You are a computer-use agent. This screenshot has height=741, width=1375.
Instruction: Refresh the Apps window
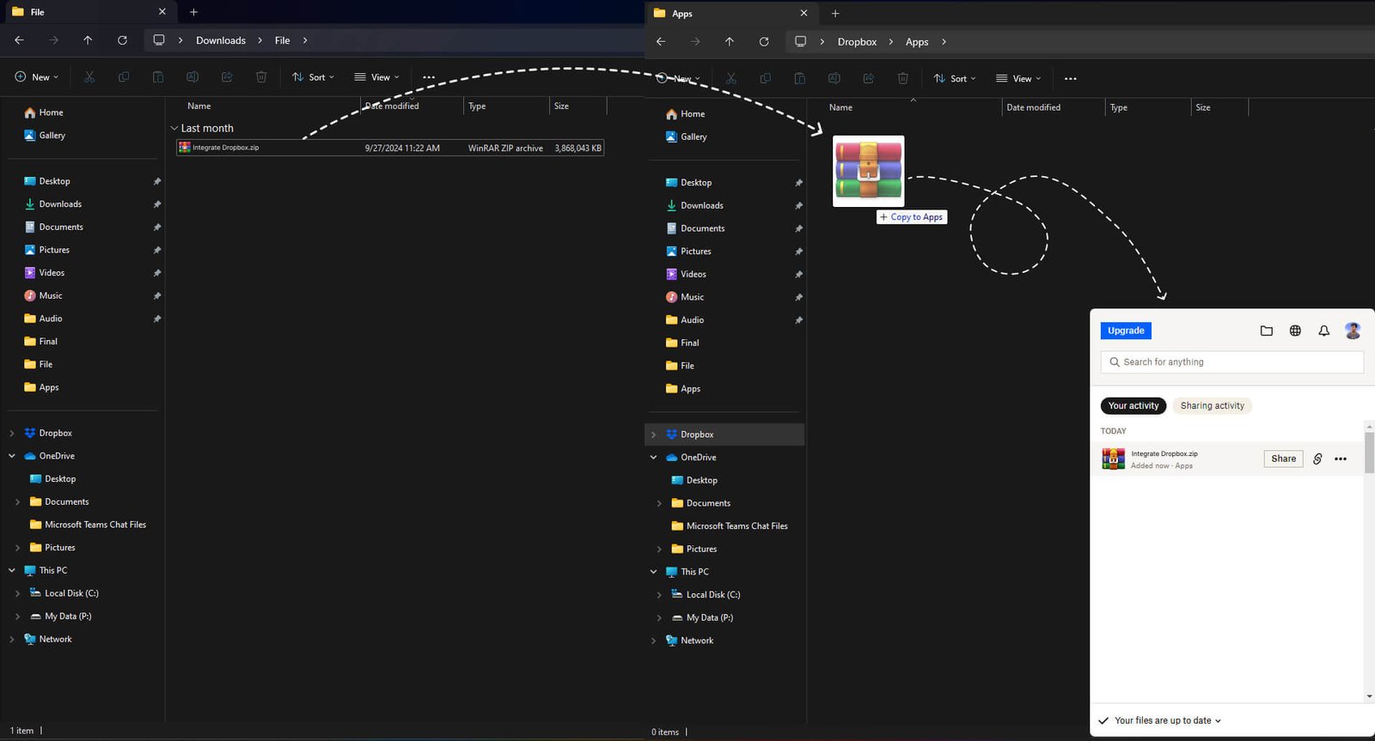tap(764, 41)
